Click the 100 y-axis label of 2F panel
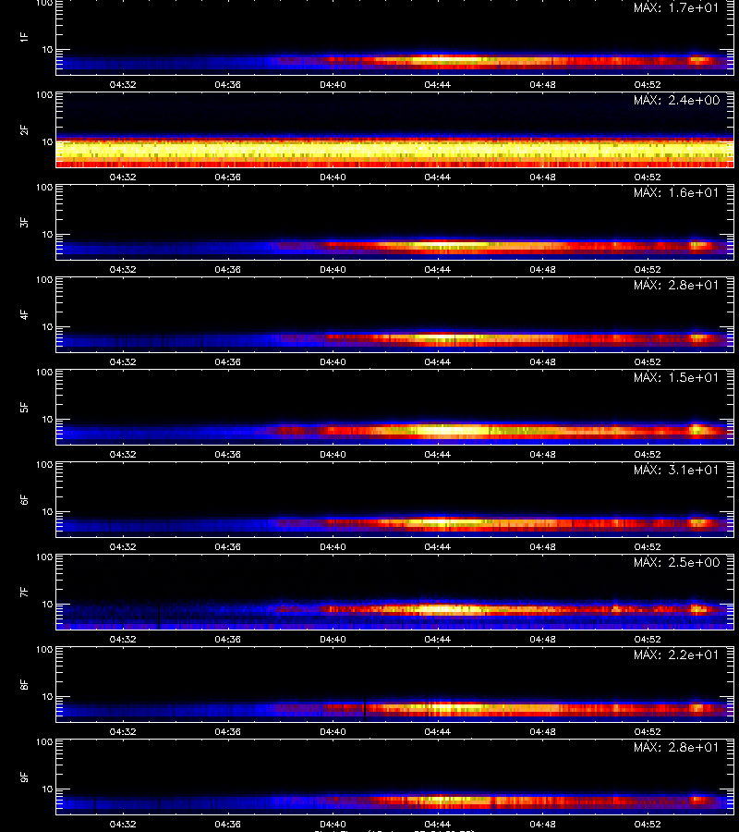 (44, 95)
